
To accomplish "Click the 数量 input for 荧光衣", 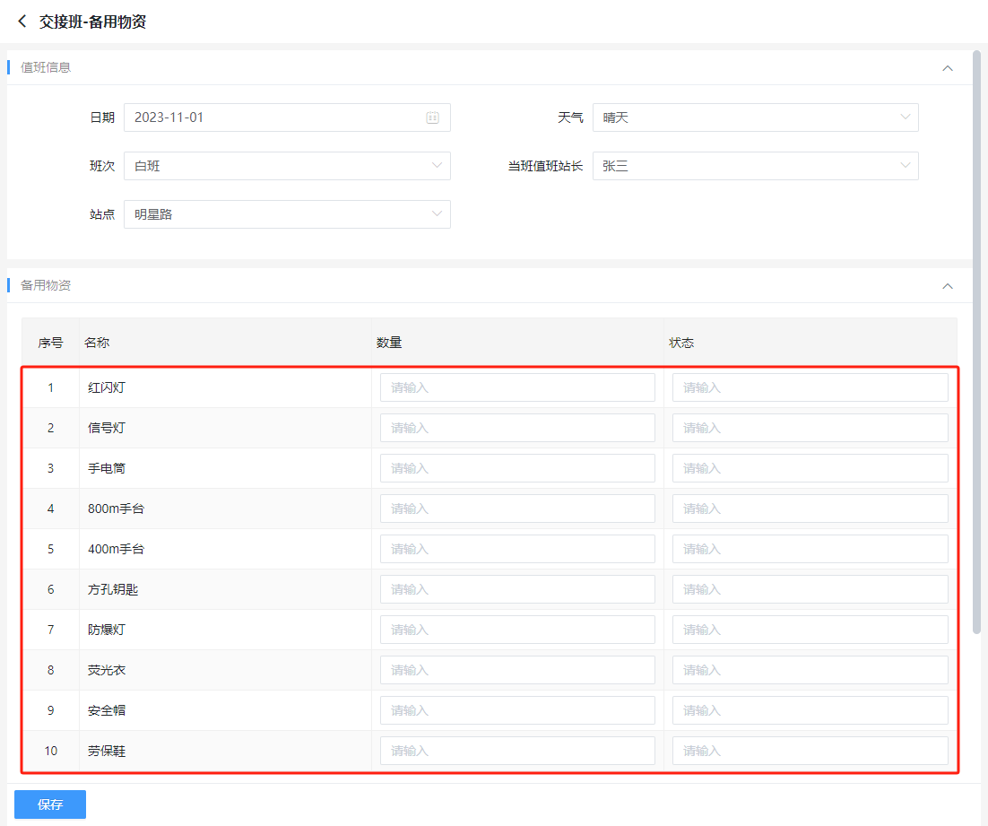I will 517,670.
